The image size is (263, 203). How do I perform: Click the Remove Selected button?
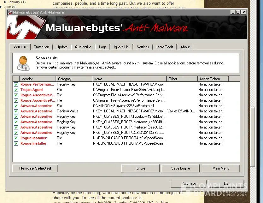[35, 168]
